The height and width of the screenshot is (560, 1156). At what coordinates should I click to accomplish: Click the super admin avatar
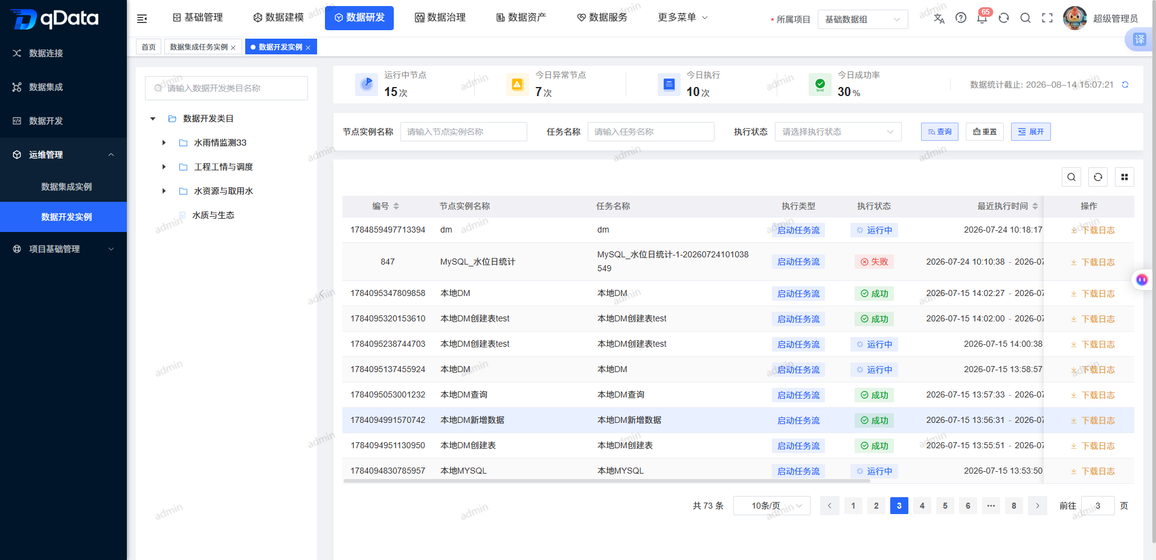[x=1075, y=18]
